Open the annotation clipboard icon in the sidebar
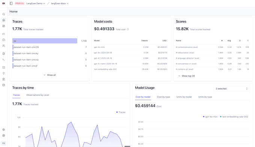This screenshot has height=147, width=255. click(4, 79)
